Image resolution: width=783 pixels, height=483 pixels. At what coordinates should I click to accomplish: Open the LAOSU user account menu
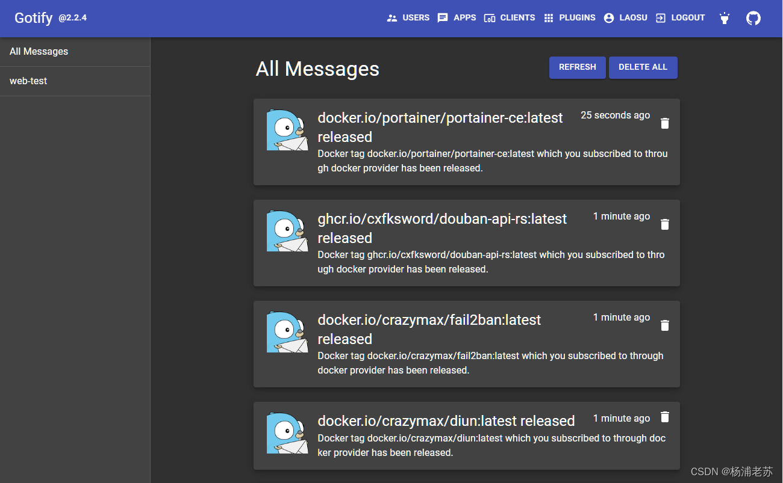coord(625,18)
